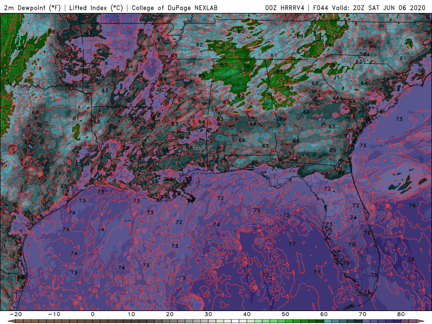Click the 70 label on the color scale
The width and height of the screenshot is (432, 324).
click(362, 314)
